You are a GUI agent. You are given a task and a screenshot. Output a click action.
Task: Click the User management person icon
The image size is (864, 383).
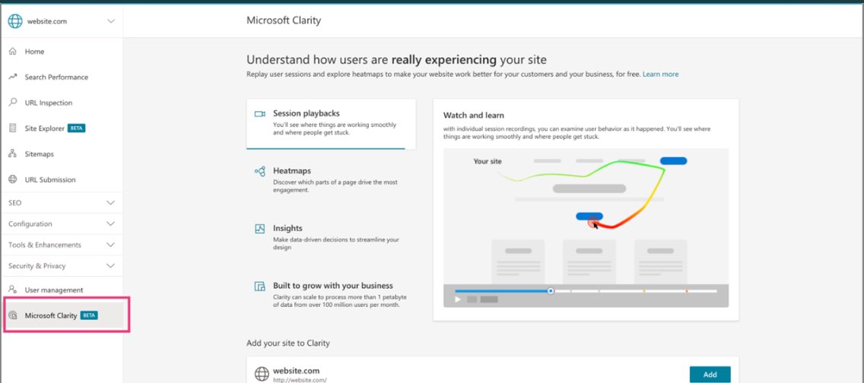(x=13, y=290)
